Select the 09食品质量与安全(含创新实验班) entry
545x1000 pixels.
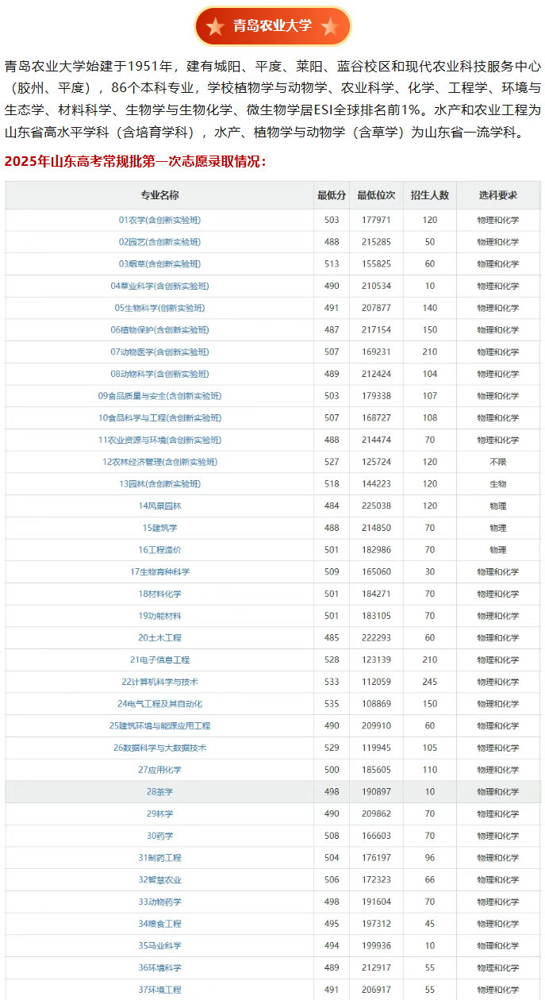click(x=159, y=396)
